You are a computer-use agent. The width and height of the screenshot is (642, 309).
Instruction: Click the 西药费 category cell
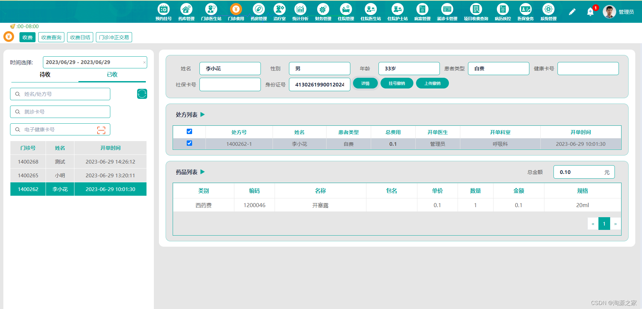click(203, 205)
